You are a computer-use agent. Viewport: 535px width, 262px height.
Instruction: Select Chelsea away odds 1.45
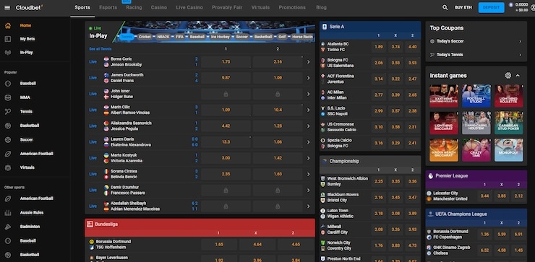[518, 250]
